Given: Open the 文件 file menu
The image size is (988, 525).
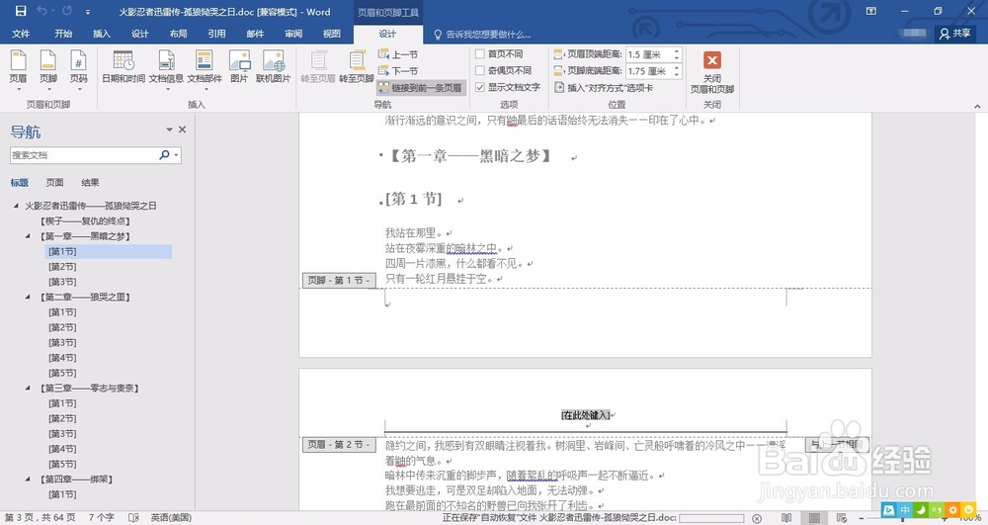Looking at the screenshot, I should pos(21,34).
